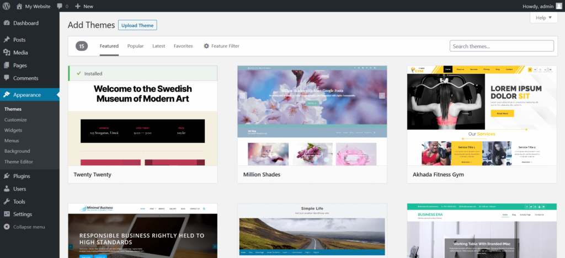Open the Howdy, admin account menu
This screenshot has width=565, height=258.
coord(542,6)
